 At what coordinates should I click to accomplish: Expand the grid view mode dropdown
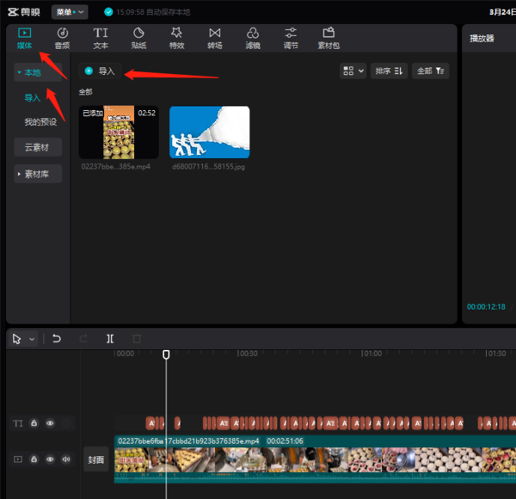[x=353, y=71]
